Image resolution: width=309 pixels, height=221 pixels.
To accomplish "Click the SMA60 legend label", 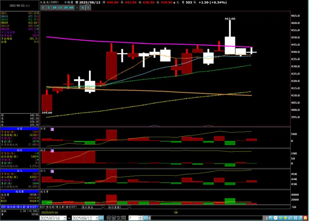I will (x=4, y=23).
